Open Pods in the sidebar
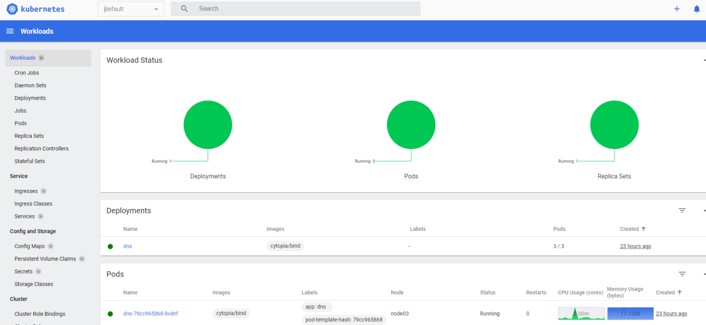 pyautogui.click(x=21, y=123)
